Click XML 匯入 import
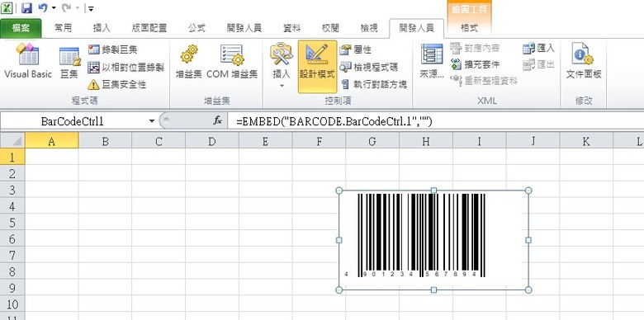This screenshot has height=320, width=644. point(538,48)
